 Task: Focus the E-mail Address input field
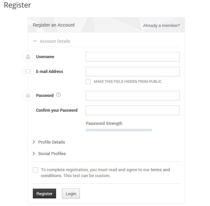(x=133, y=72)
